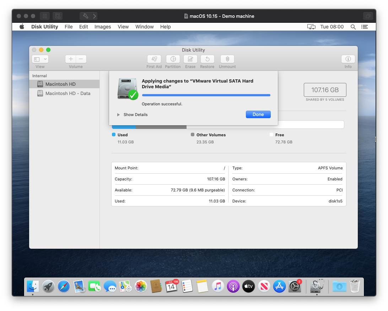Screen dimensions: 388x311
Task: Launch Photos from the Dock
Action: 141,286
